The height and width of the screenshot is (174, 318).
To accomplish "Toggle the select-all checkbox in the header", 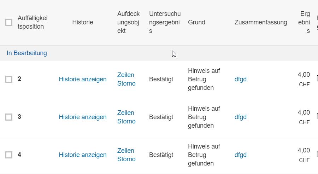I will pos(9,22).
